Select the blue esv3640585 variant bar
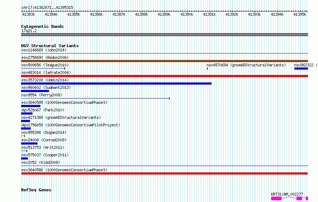This screenshot has width=318, height=202. point(31,106)
